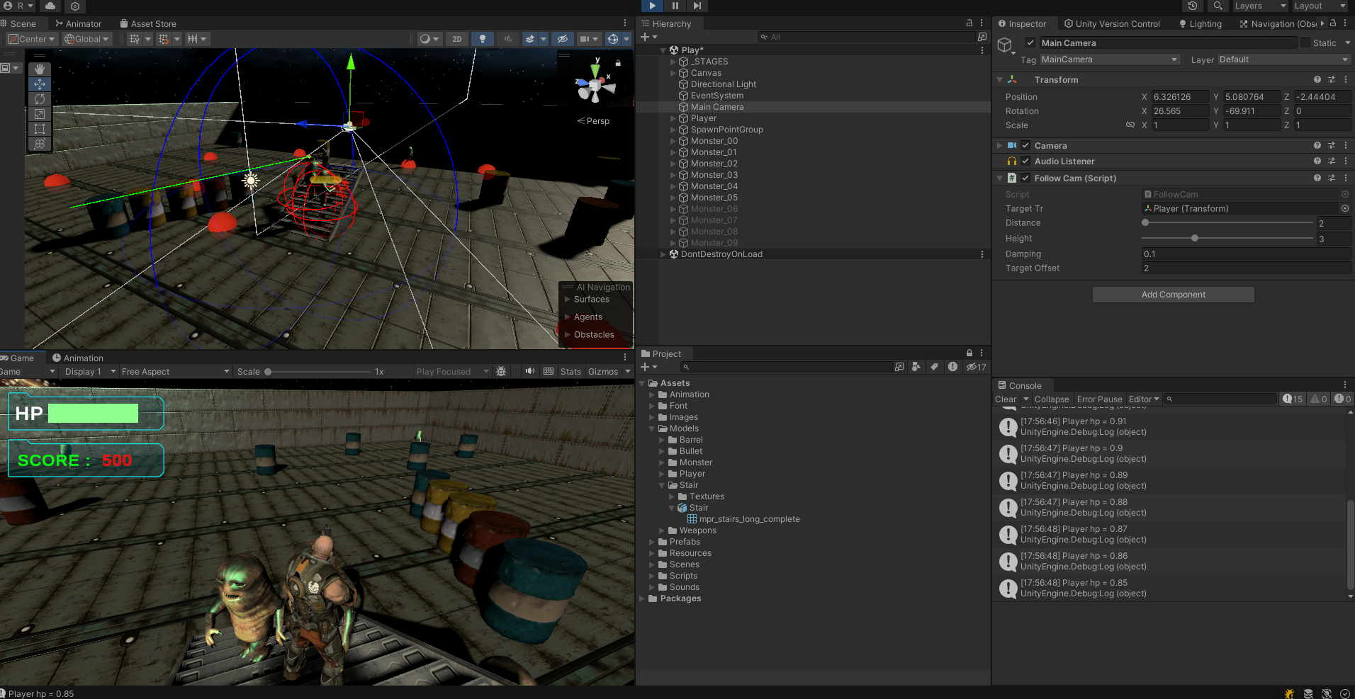The width and height of the screenshot is (1355, 699).
Task: Toggle the Main Camera active checkbox
Action: coord(1030,42)
